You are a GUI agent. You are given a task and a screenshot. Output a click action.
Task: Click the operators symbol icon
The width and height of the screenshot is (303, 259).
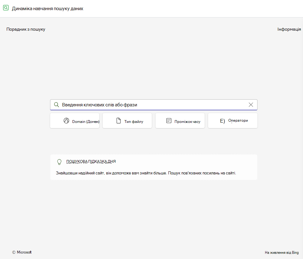point(222,121)
